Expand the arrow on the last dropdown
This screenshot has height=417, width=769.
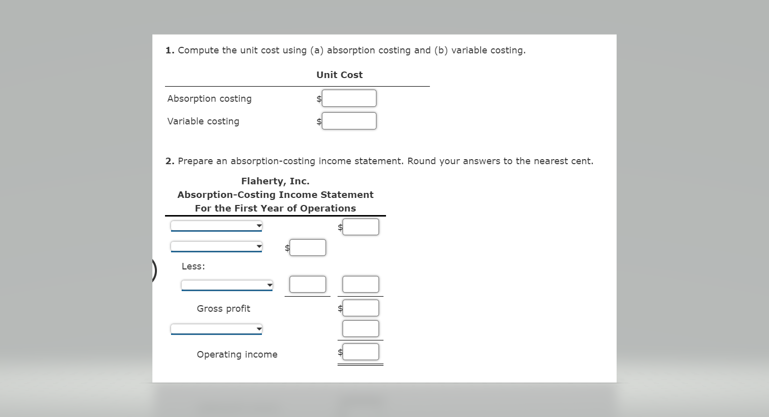click(x=258, y=328)
